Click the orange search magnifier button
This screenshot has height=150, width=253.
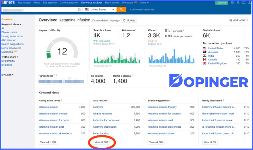121,10
